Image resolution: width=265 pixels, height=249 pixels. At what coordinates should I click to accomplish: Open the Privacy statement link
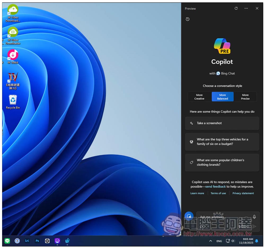coord(243,193)
